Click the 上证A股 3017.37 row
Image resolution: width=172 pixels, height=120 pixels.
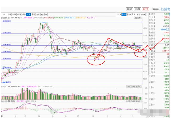point(159,63)
